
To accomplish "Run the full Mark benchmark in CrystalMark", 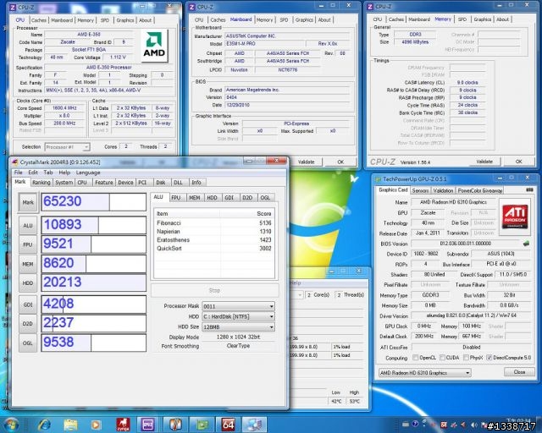I will [x=28, y=202].
